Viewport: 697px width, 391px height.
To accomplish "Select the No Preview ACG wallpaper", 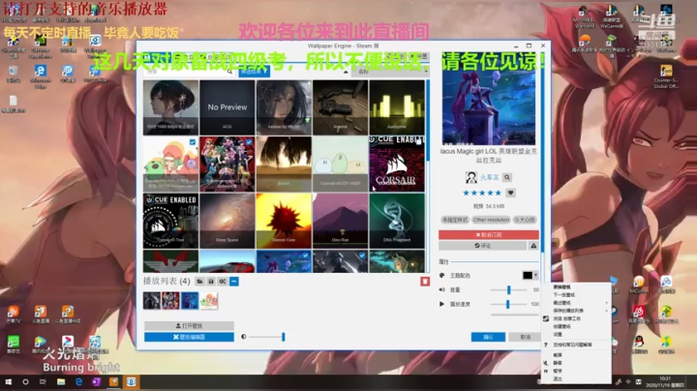I will click(227, 107).
